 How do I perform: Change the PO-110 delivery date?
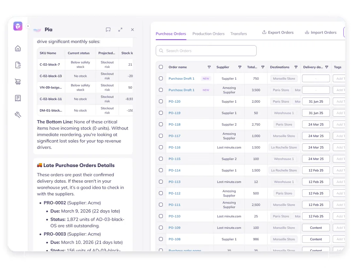click(316, 216)
